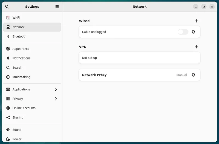Expand the Privacy submenu chevron
Image resolution: width=219 pixels, height=144 pixels.
56,99
